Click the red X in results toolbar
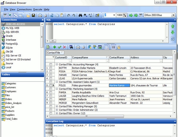This screenshot has height=137, width=178. [65, 47]
